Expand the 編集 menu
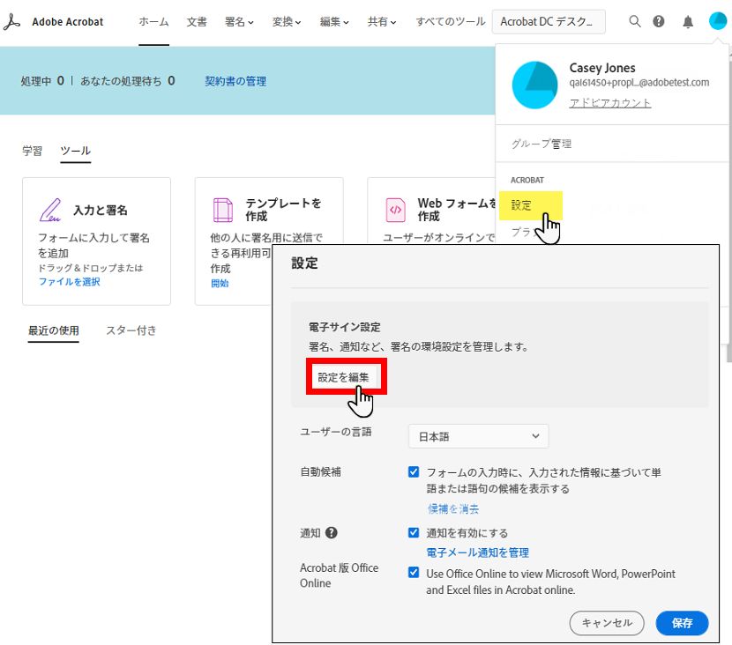Viewport: 732px width, 645px height. [334, 22]
